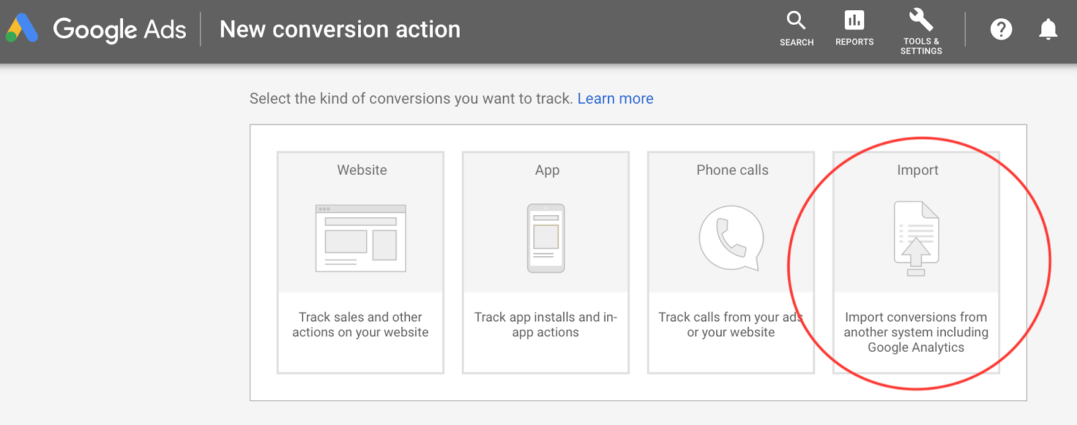This screenshot has height=425, width=1077.
Task: Open Search via the magnifier icon
Action: pos(796,21)
